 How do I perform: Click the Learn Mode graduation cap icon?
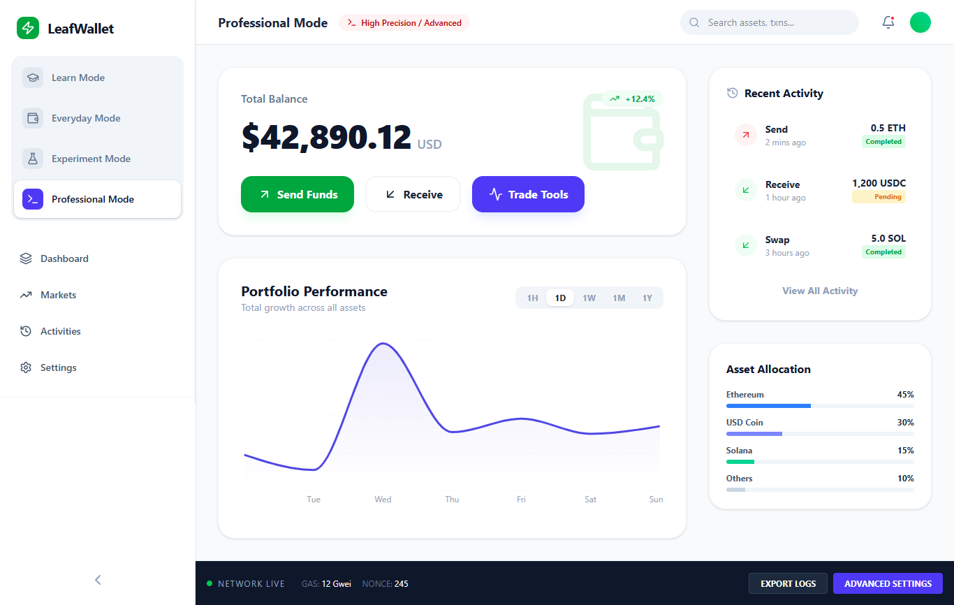(33, 78)
